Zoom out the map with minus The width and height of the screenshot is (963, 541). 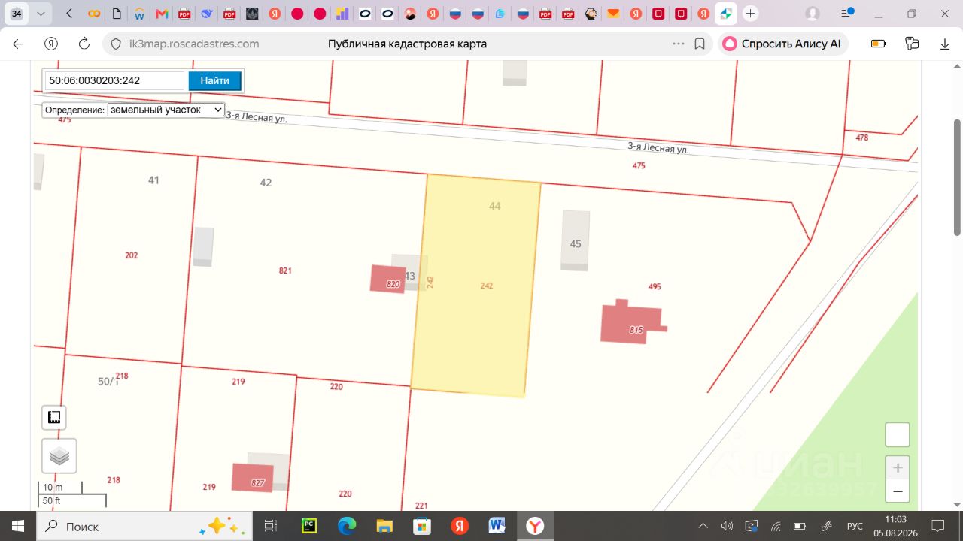[898, 491]
